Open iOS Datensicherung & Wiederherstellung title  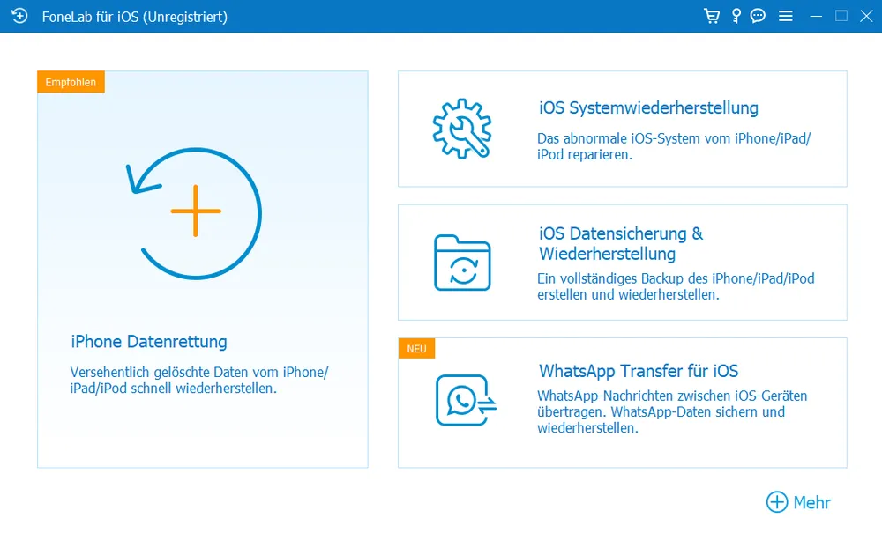[x=621, y=244]
